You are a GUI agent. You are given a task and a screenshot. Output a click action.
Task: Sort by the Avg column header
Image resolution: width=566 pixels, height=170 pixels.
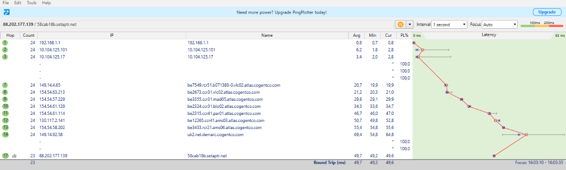point(357,35)
